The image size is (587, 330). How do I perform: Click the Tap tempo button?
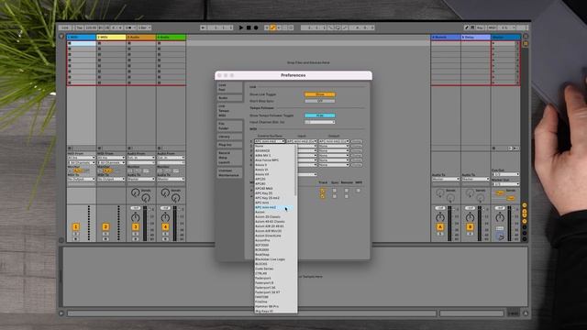pos(80,27)
